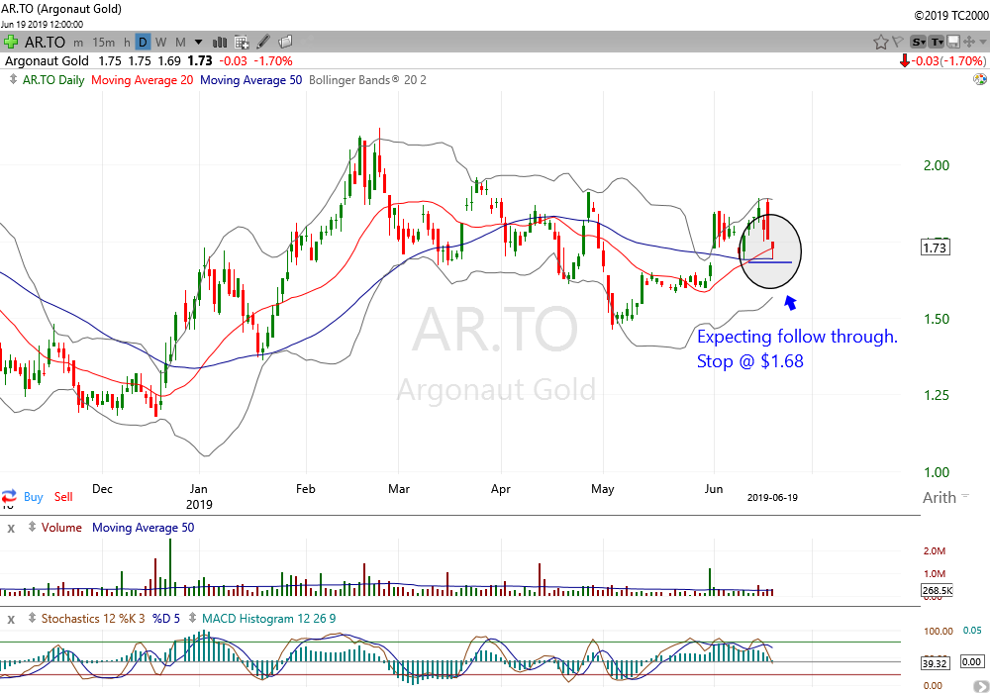Switch to the 15m timeframe

coord(104,43)
